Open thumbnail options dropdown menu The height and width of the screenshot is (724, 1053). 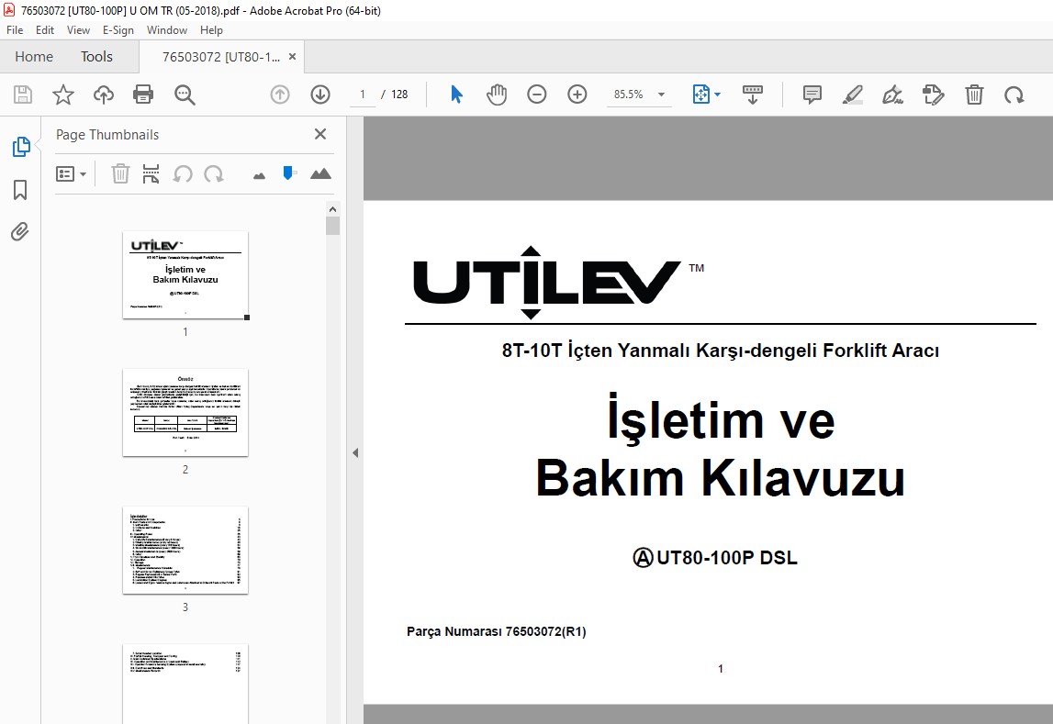click(x=72, y=174)
